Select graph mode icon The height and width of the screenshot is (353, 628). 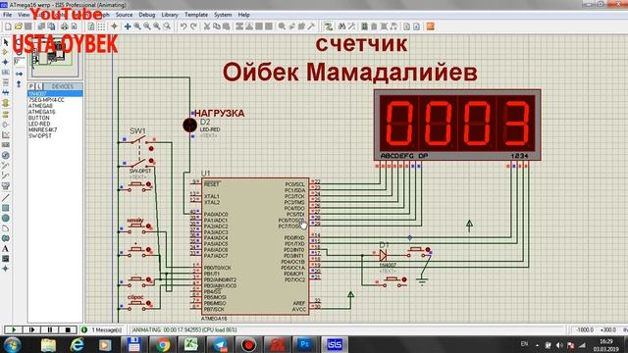(6, 135)
